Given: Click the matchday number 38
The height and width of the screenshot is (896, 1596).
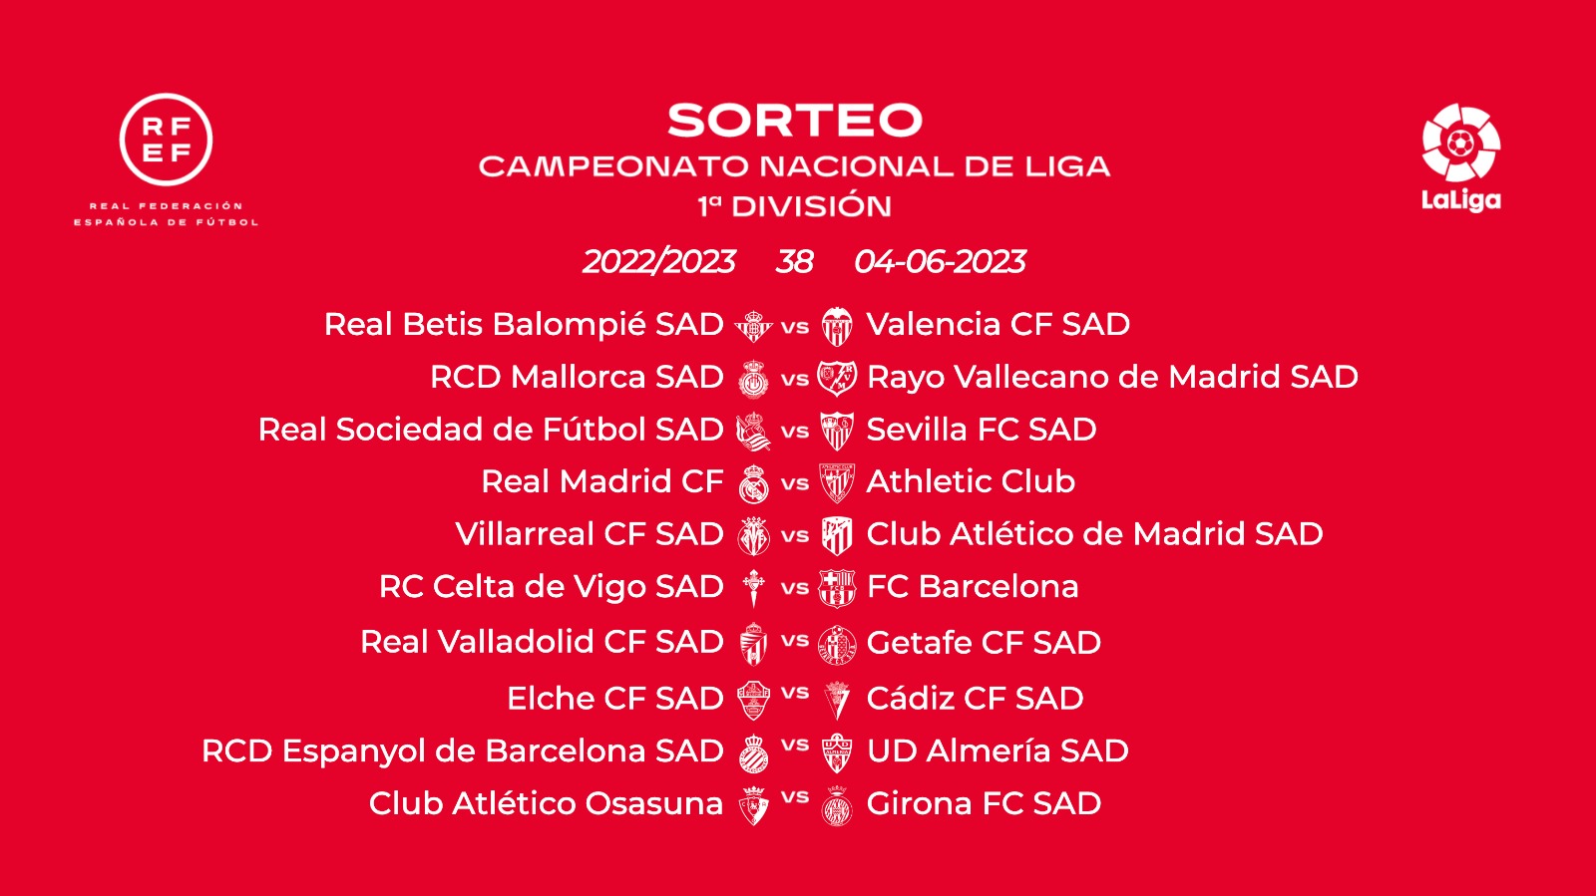Looking at the screenshot, I should coord(794,261).
